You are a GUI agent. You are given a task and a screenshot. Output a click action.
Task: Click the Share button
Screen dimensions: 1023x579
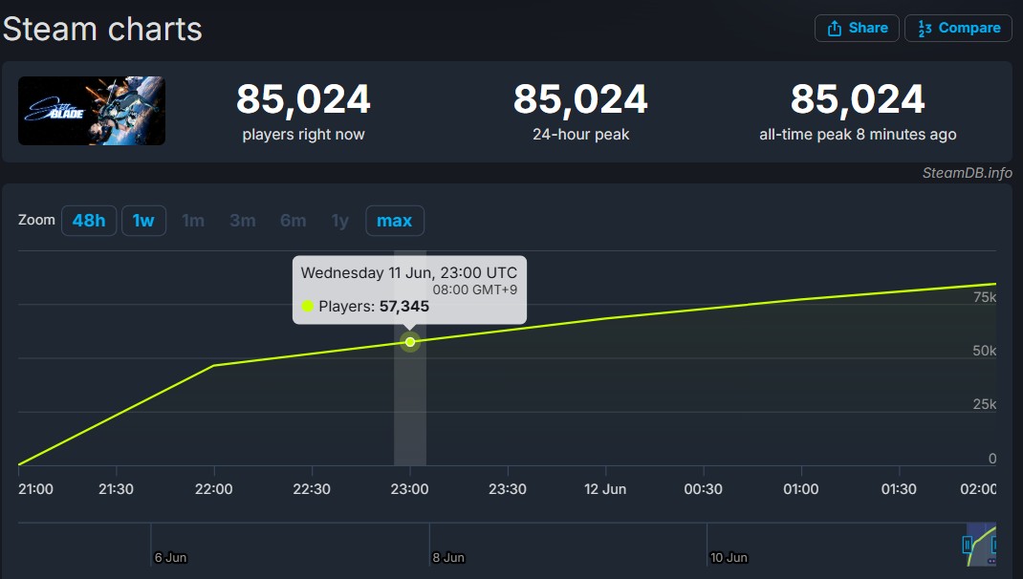(x=857, y=28)
